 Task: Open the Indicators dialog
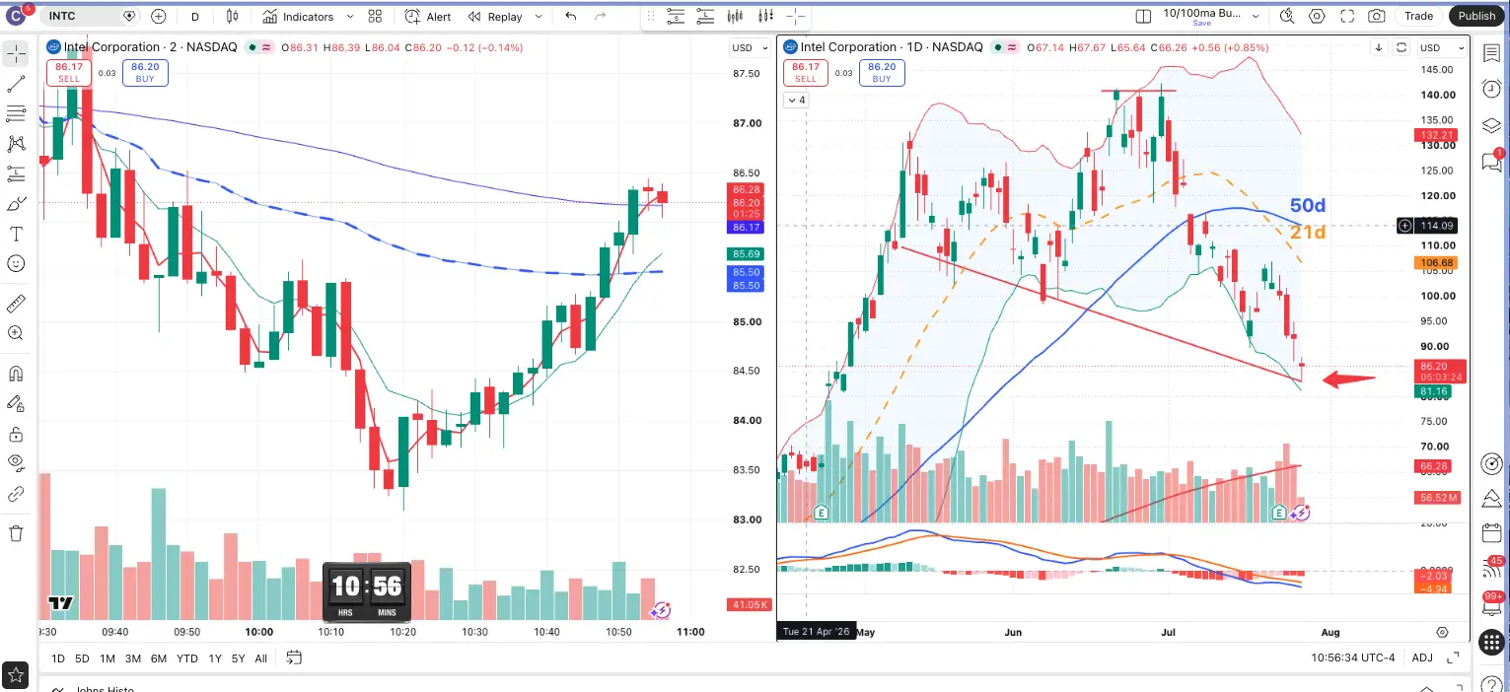click(x=298, y=16)
